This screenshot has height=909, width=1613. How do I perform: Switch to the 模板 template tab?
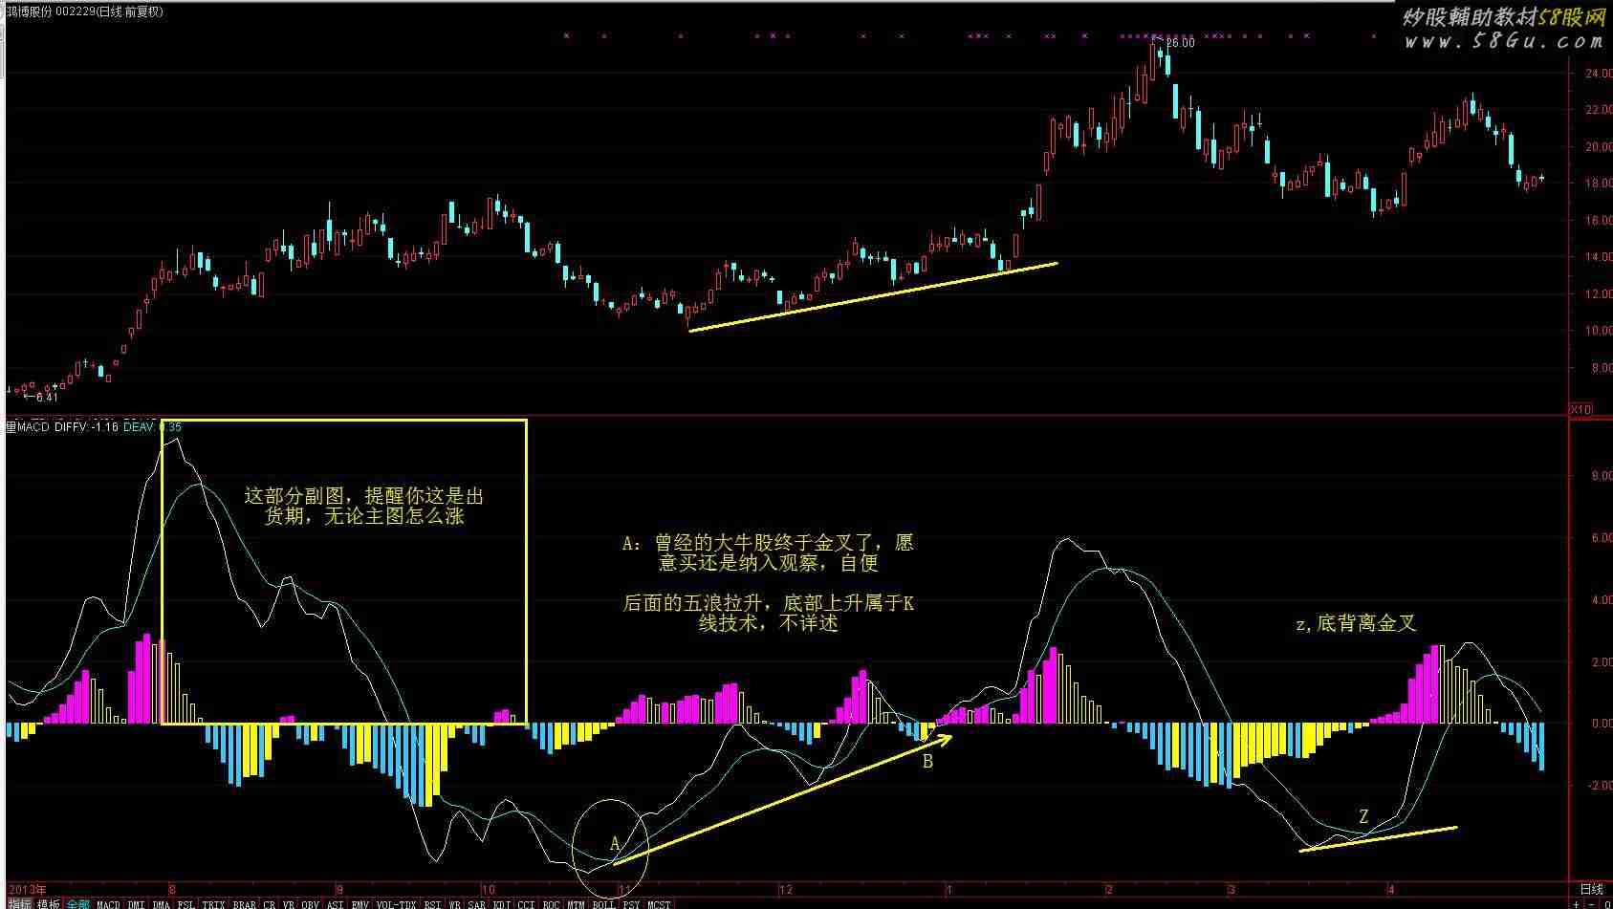click(48, 903)
